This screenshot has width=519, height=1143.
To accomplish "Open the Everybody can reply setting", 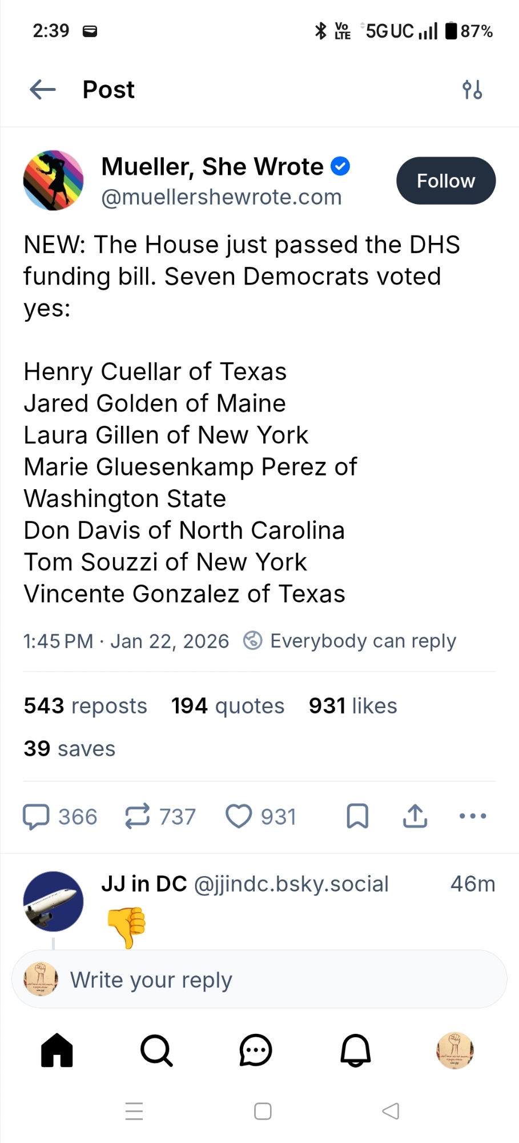I will tap(351, 641).
